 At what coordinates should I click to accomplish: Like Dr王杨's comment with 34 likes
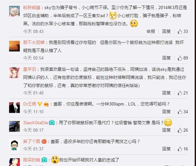(182, 112)
